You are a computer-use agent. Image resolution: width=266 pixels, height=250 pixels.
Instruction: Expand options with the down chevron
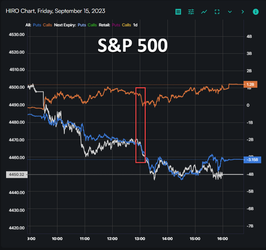pyautogui.click(x=230, y=12)
